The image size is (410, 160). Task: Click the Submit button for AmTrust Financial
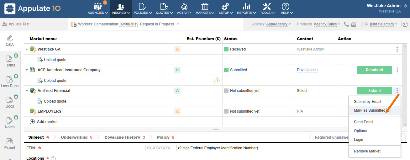(374, 91)
